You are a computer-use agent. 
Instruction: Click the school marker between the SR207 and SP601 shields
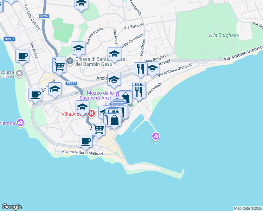[55, 90]
